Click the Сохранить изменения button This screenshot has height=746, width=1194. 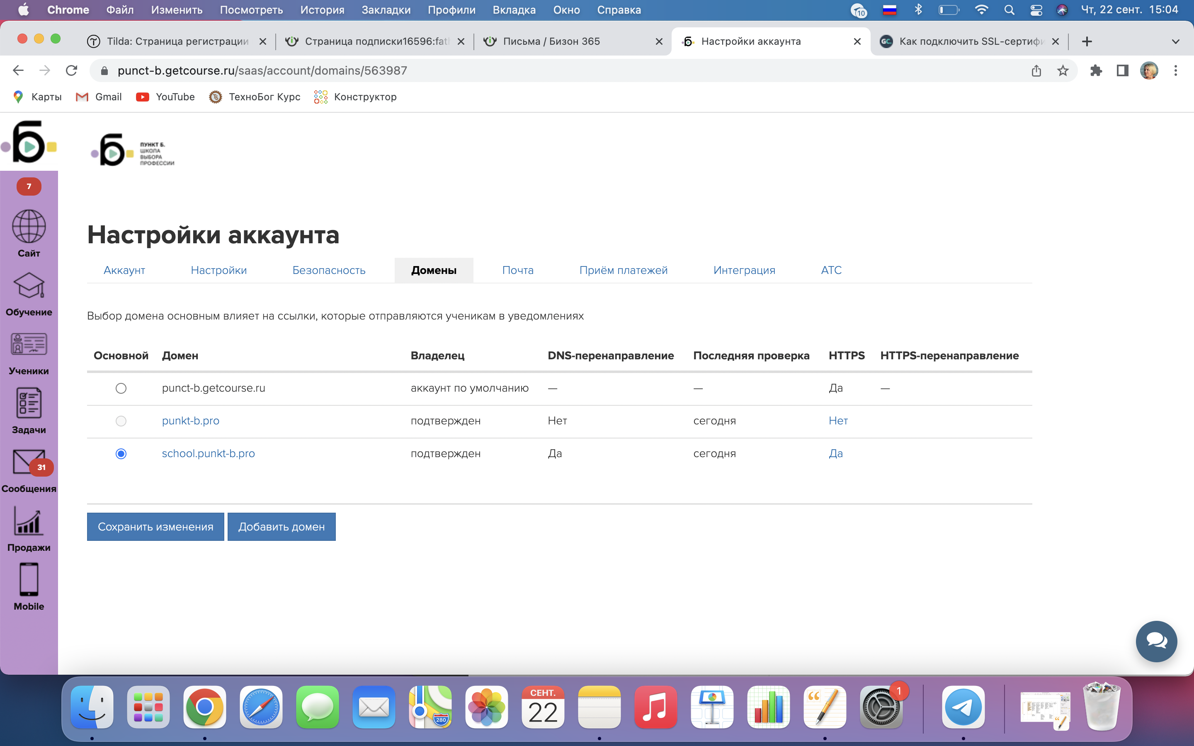(x=155, y=526)
